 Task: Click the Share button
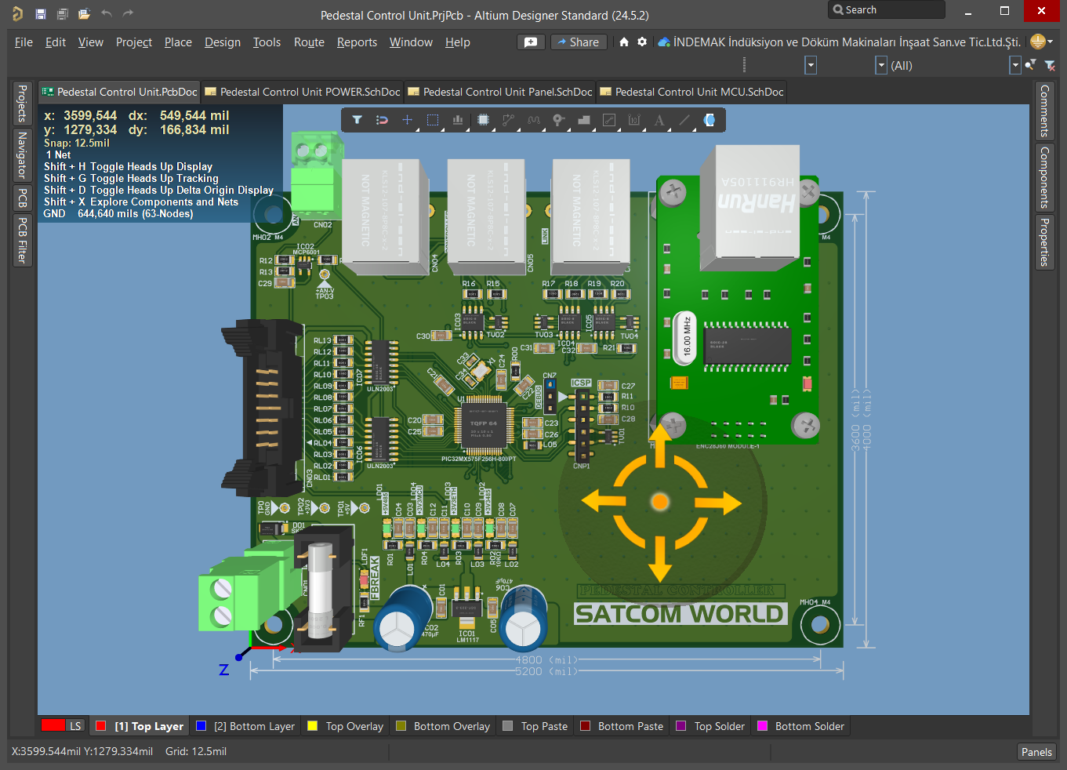[579, 42]
